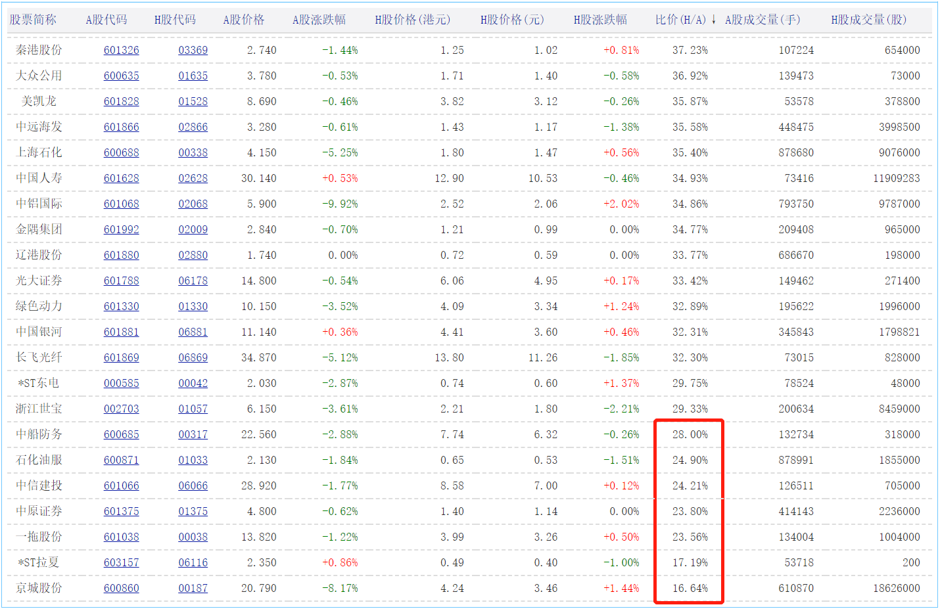Click the H股成交量(股) column header
Screen dimensions: 940x609
click(x=868, y=20)
